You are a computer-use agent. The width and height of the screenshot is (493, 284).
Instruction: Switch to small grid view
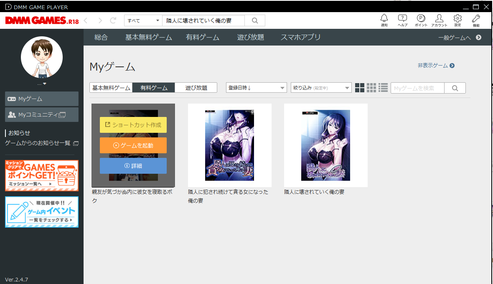(371, 88)
